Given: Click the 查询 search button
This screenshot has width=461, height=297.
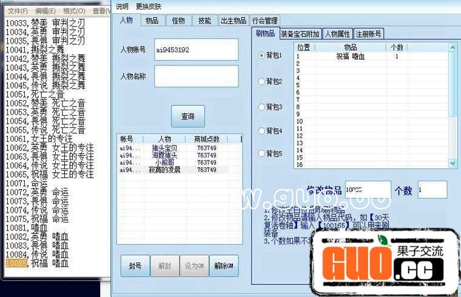Looking at the screenshot, I should 187,116.
